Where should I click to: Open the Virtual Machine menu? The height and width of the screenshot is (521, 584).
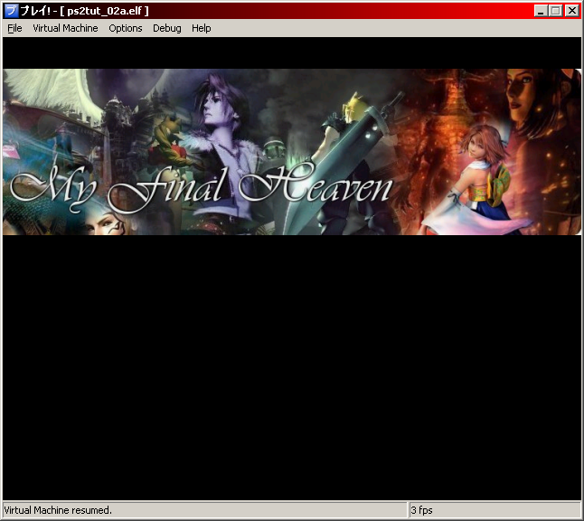point(65,28)
